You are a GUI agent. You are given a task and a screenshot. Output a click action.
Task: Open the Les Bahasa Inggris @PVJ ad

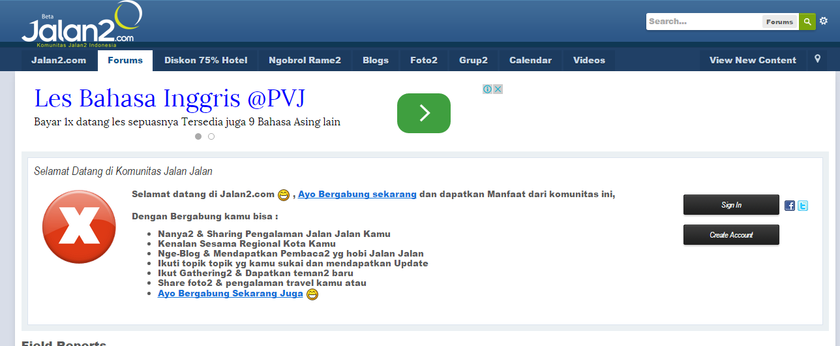click(x=170, y=99)
